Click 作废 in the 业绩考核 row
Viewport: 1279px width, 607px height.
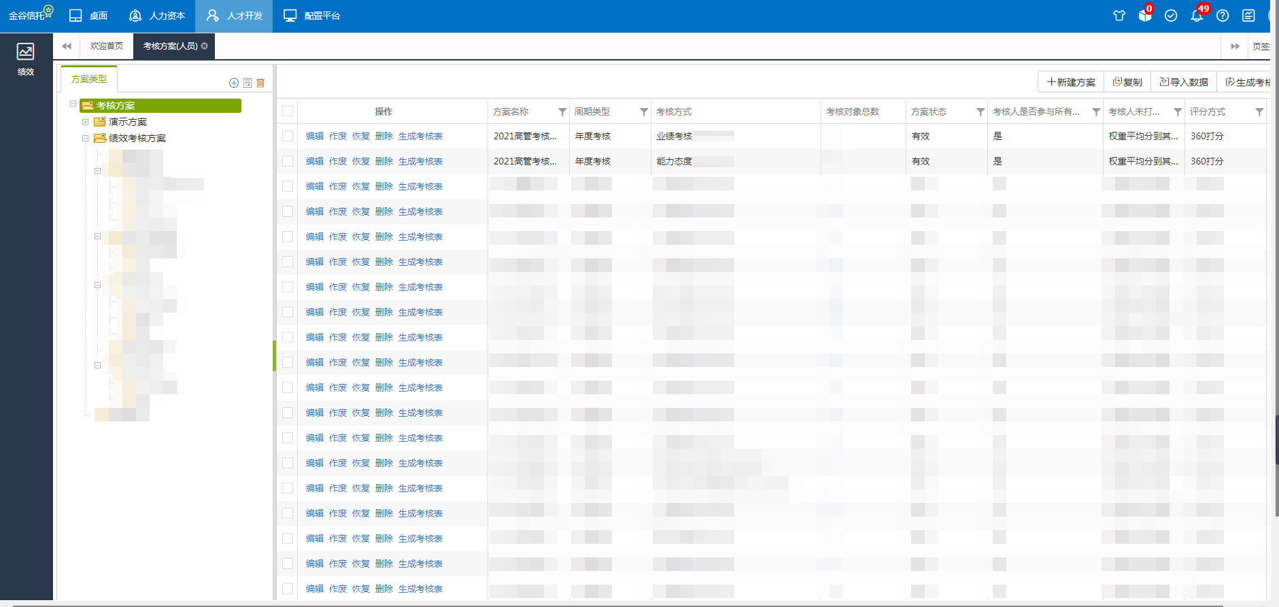coord(338,136)
